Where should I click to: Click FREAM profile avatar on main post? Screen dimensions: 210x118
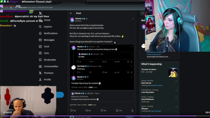(x=72, y=20)
